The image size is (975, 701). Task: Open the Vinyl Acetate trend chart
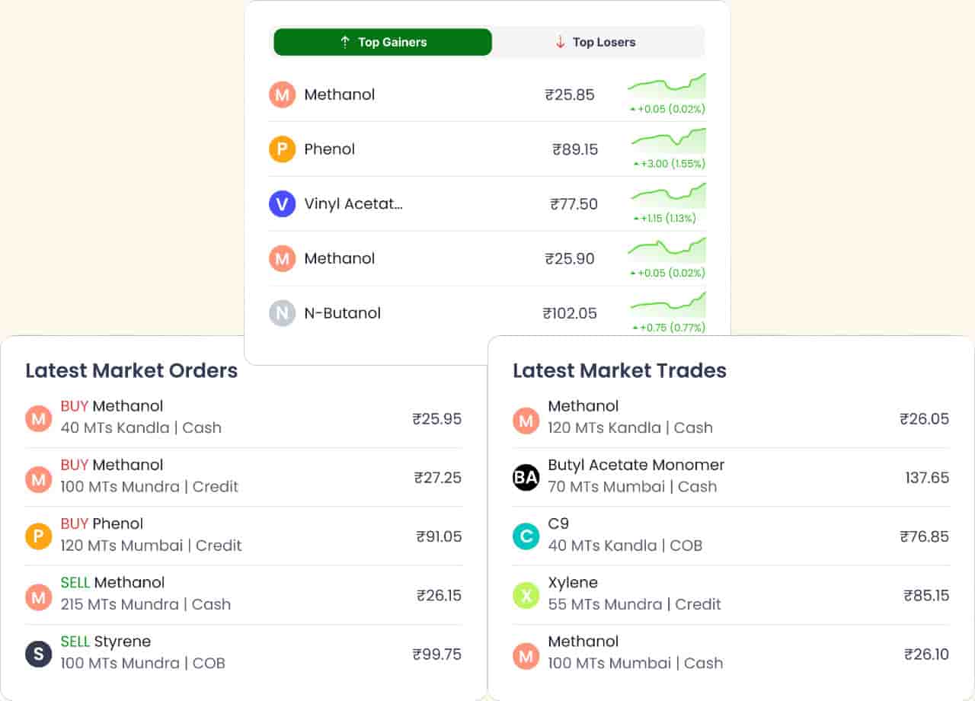tap(668, 196)
